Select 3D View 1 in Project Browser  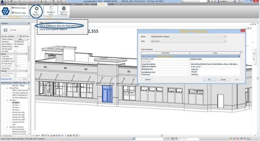click(x=16, y=105)
